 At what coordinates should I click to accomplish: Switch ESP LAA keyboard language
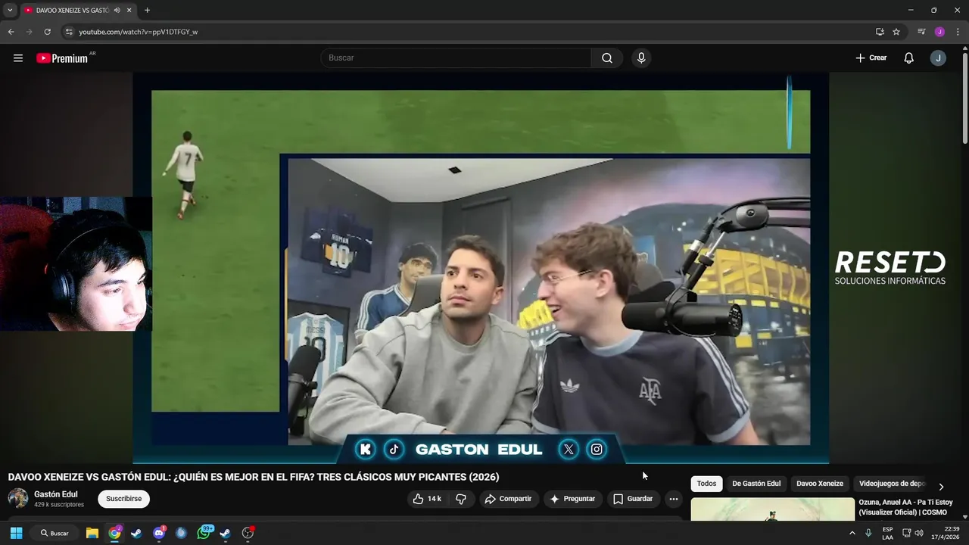[887, 533]
